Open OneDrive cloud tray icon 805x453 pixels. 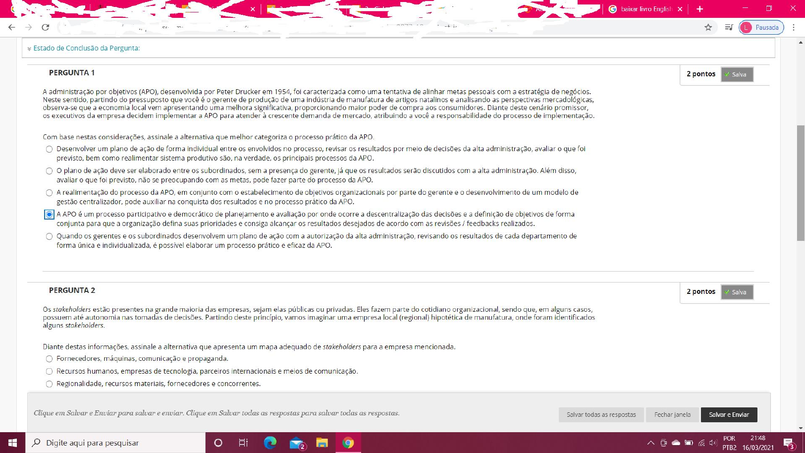(x=676, y=443)
